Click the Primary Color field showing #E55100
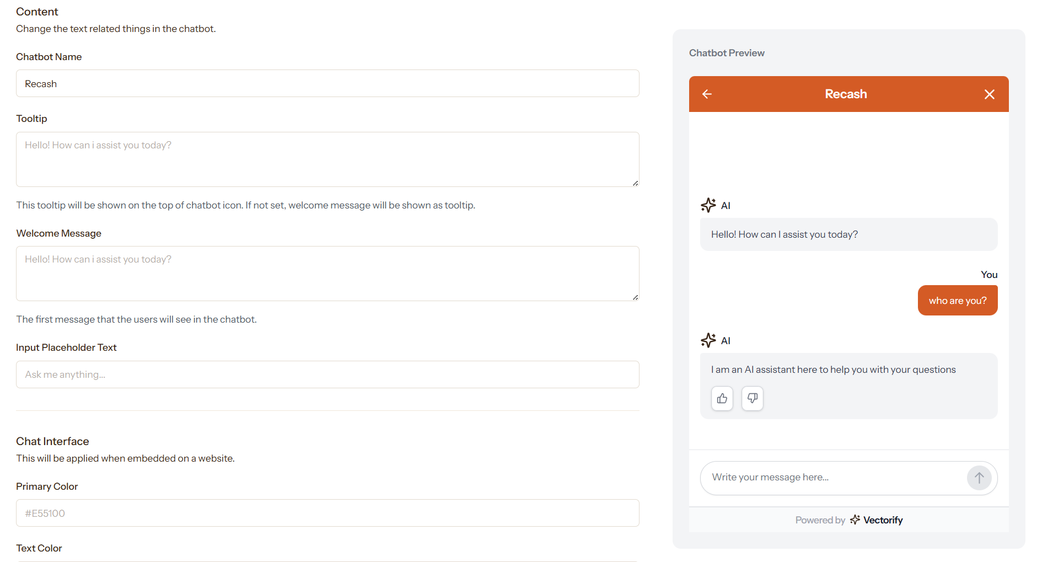This screenshot has width=1037, height=562. pos(327,513)
